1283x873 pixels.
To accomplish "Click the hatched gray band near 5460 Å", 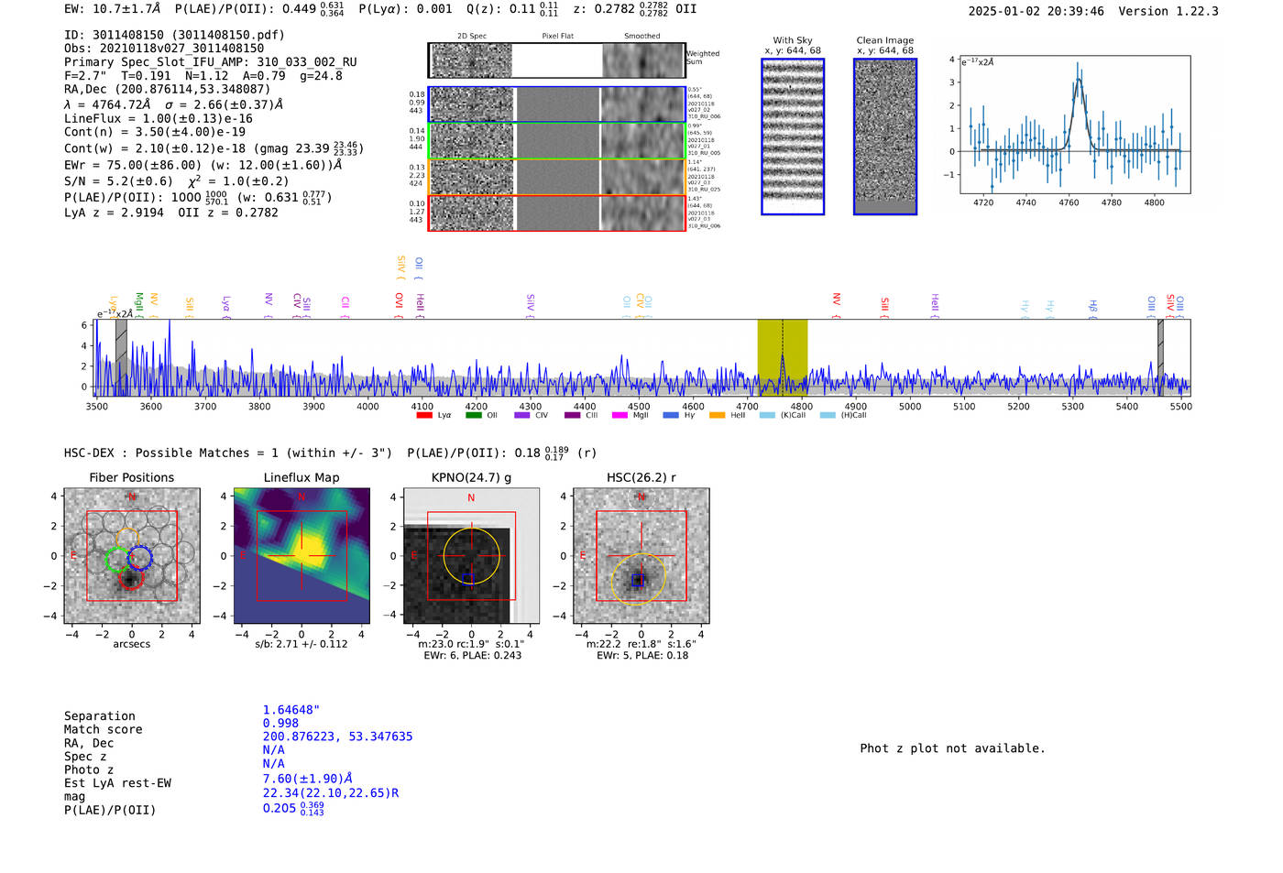I will tap(1160, 357).
